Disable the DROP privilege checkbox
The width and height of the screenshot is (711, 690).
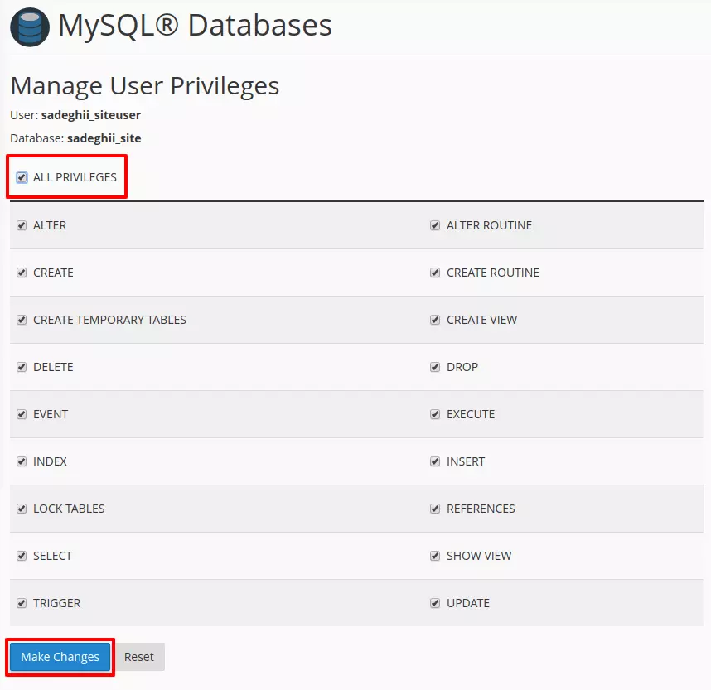pyautogui.click(x=435, y=367)
